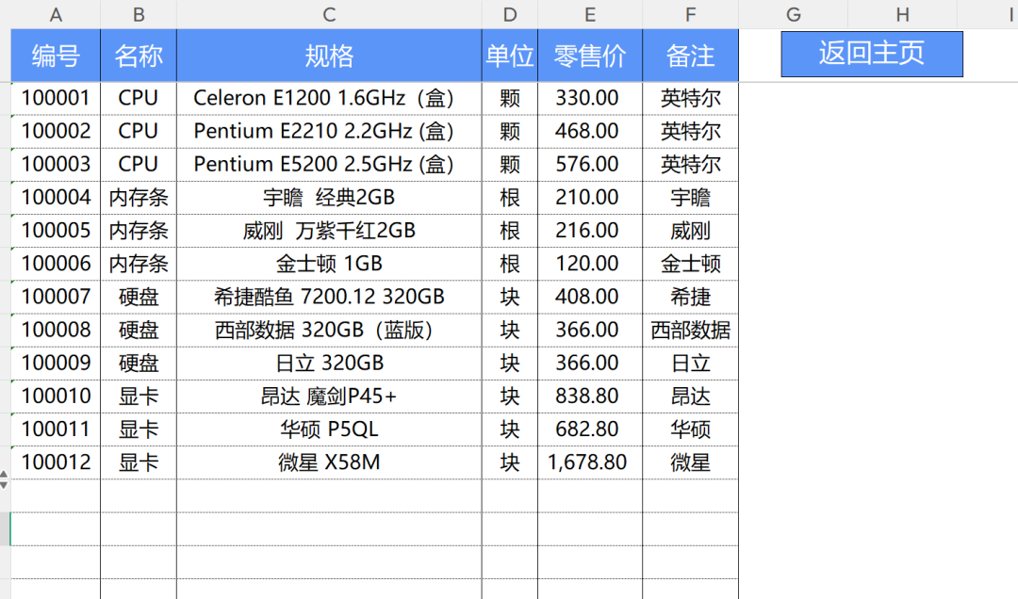Click the price cell 330.00
The width and height of the screenshot is (1018, 599).
pyautogui.click(x=589, y=99)
